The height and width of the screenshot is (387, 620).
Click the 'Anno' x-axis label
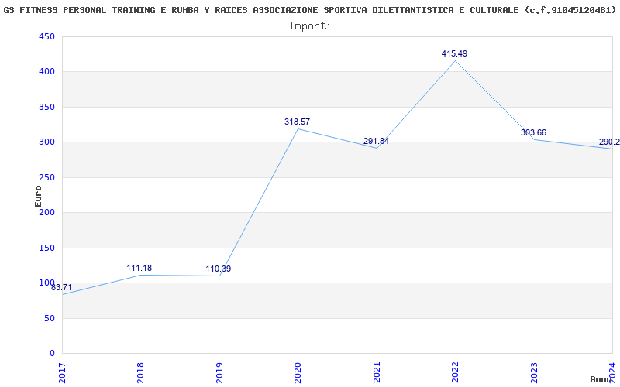(601, 379)
